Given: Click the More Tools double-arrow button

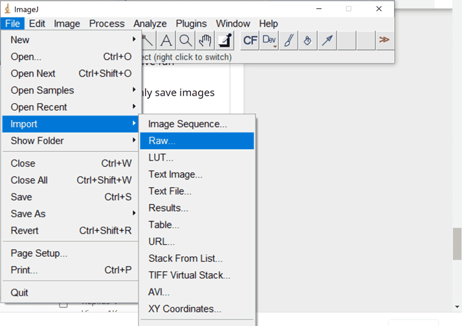Looking at the screenshot, I should click(384, 40).
